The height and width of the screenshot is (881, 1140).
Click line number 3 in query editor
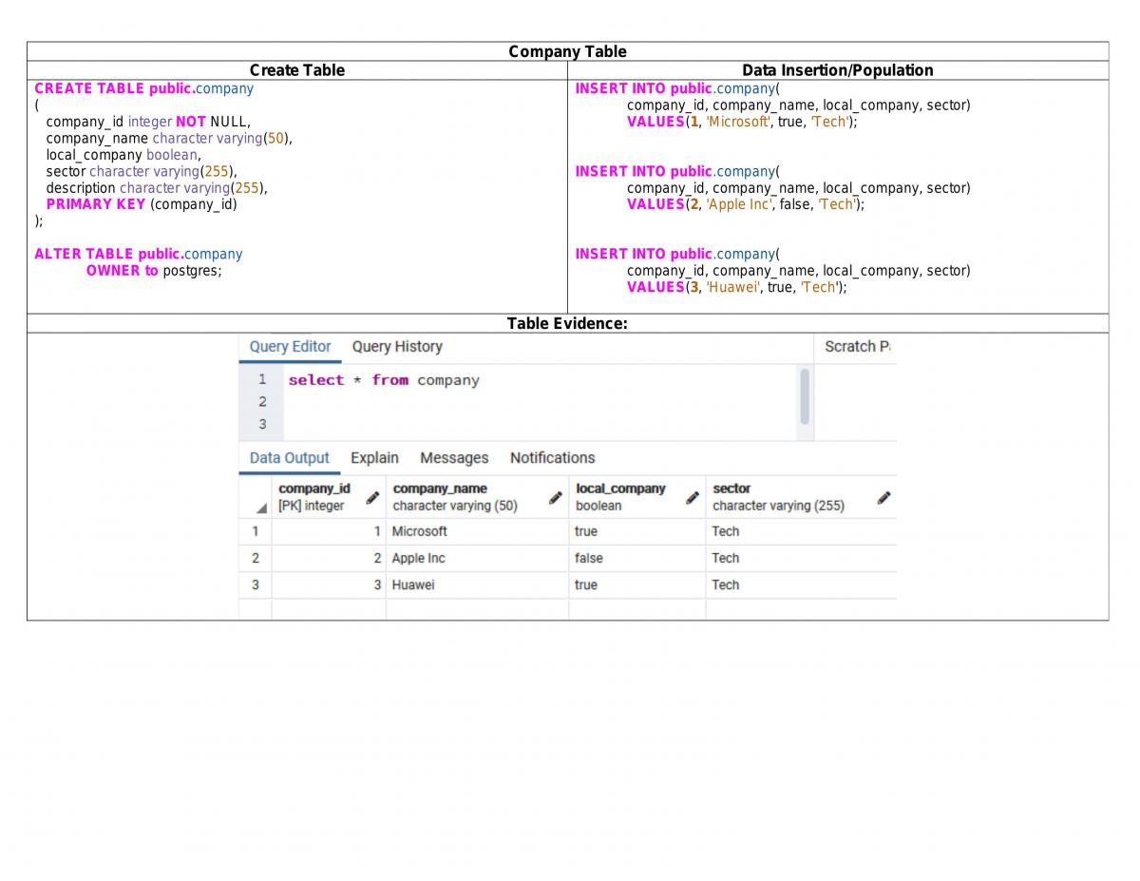(262, 424)
